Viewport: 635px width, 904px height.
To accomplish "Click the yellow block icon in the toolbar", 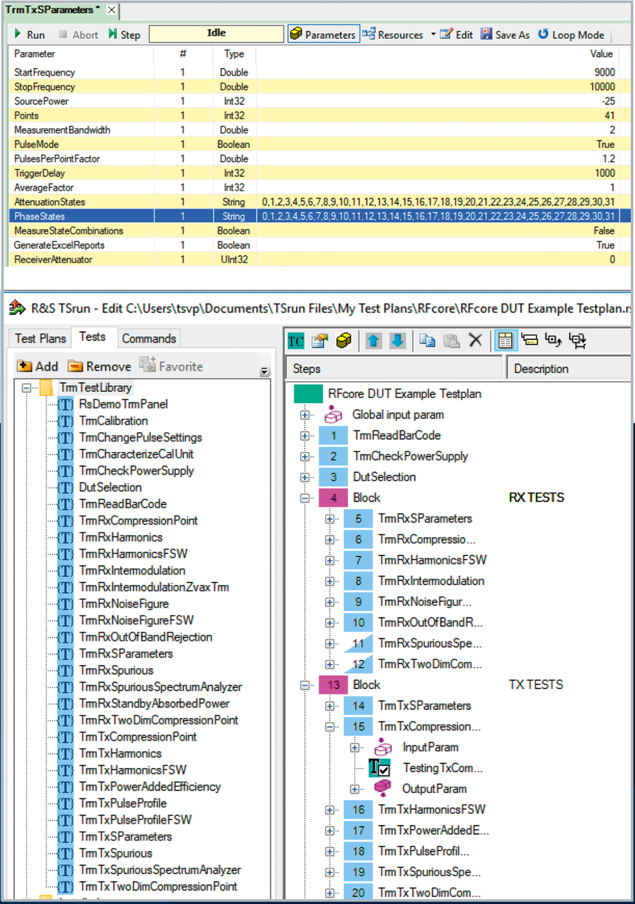I will [344, 341].
